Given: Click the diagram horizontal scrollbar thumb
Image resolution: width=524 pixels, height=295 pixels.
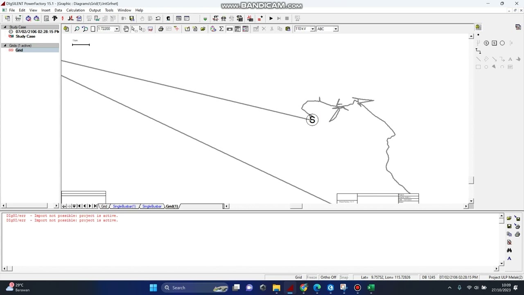Looking at the screenshot, I should (x=296, y=206).
